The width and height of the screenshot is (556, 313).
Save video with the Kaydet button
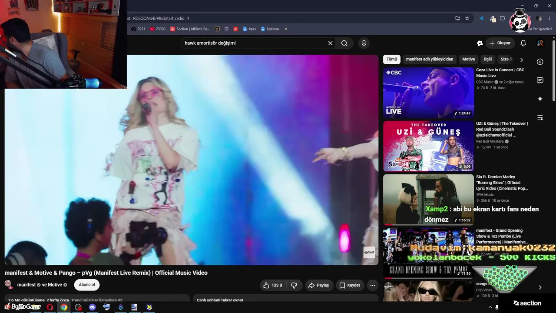coord(350,285)
